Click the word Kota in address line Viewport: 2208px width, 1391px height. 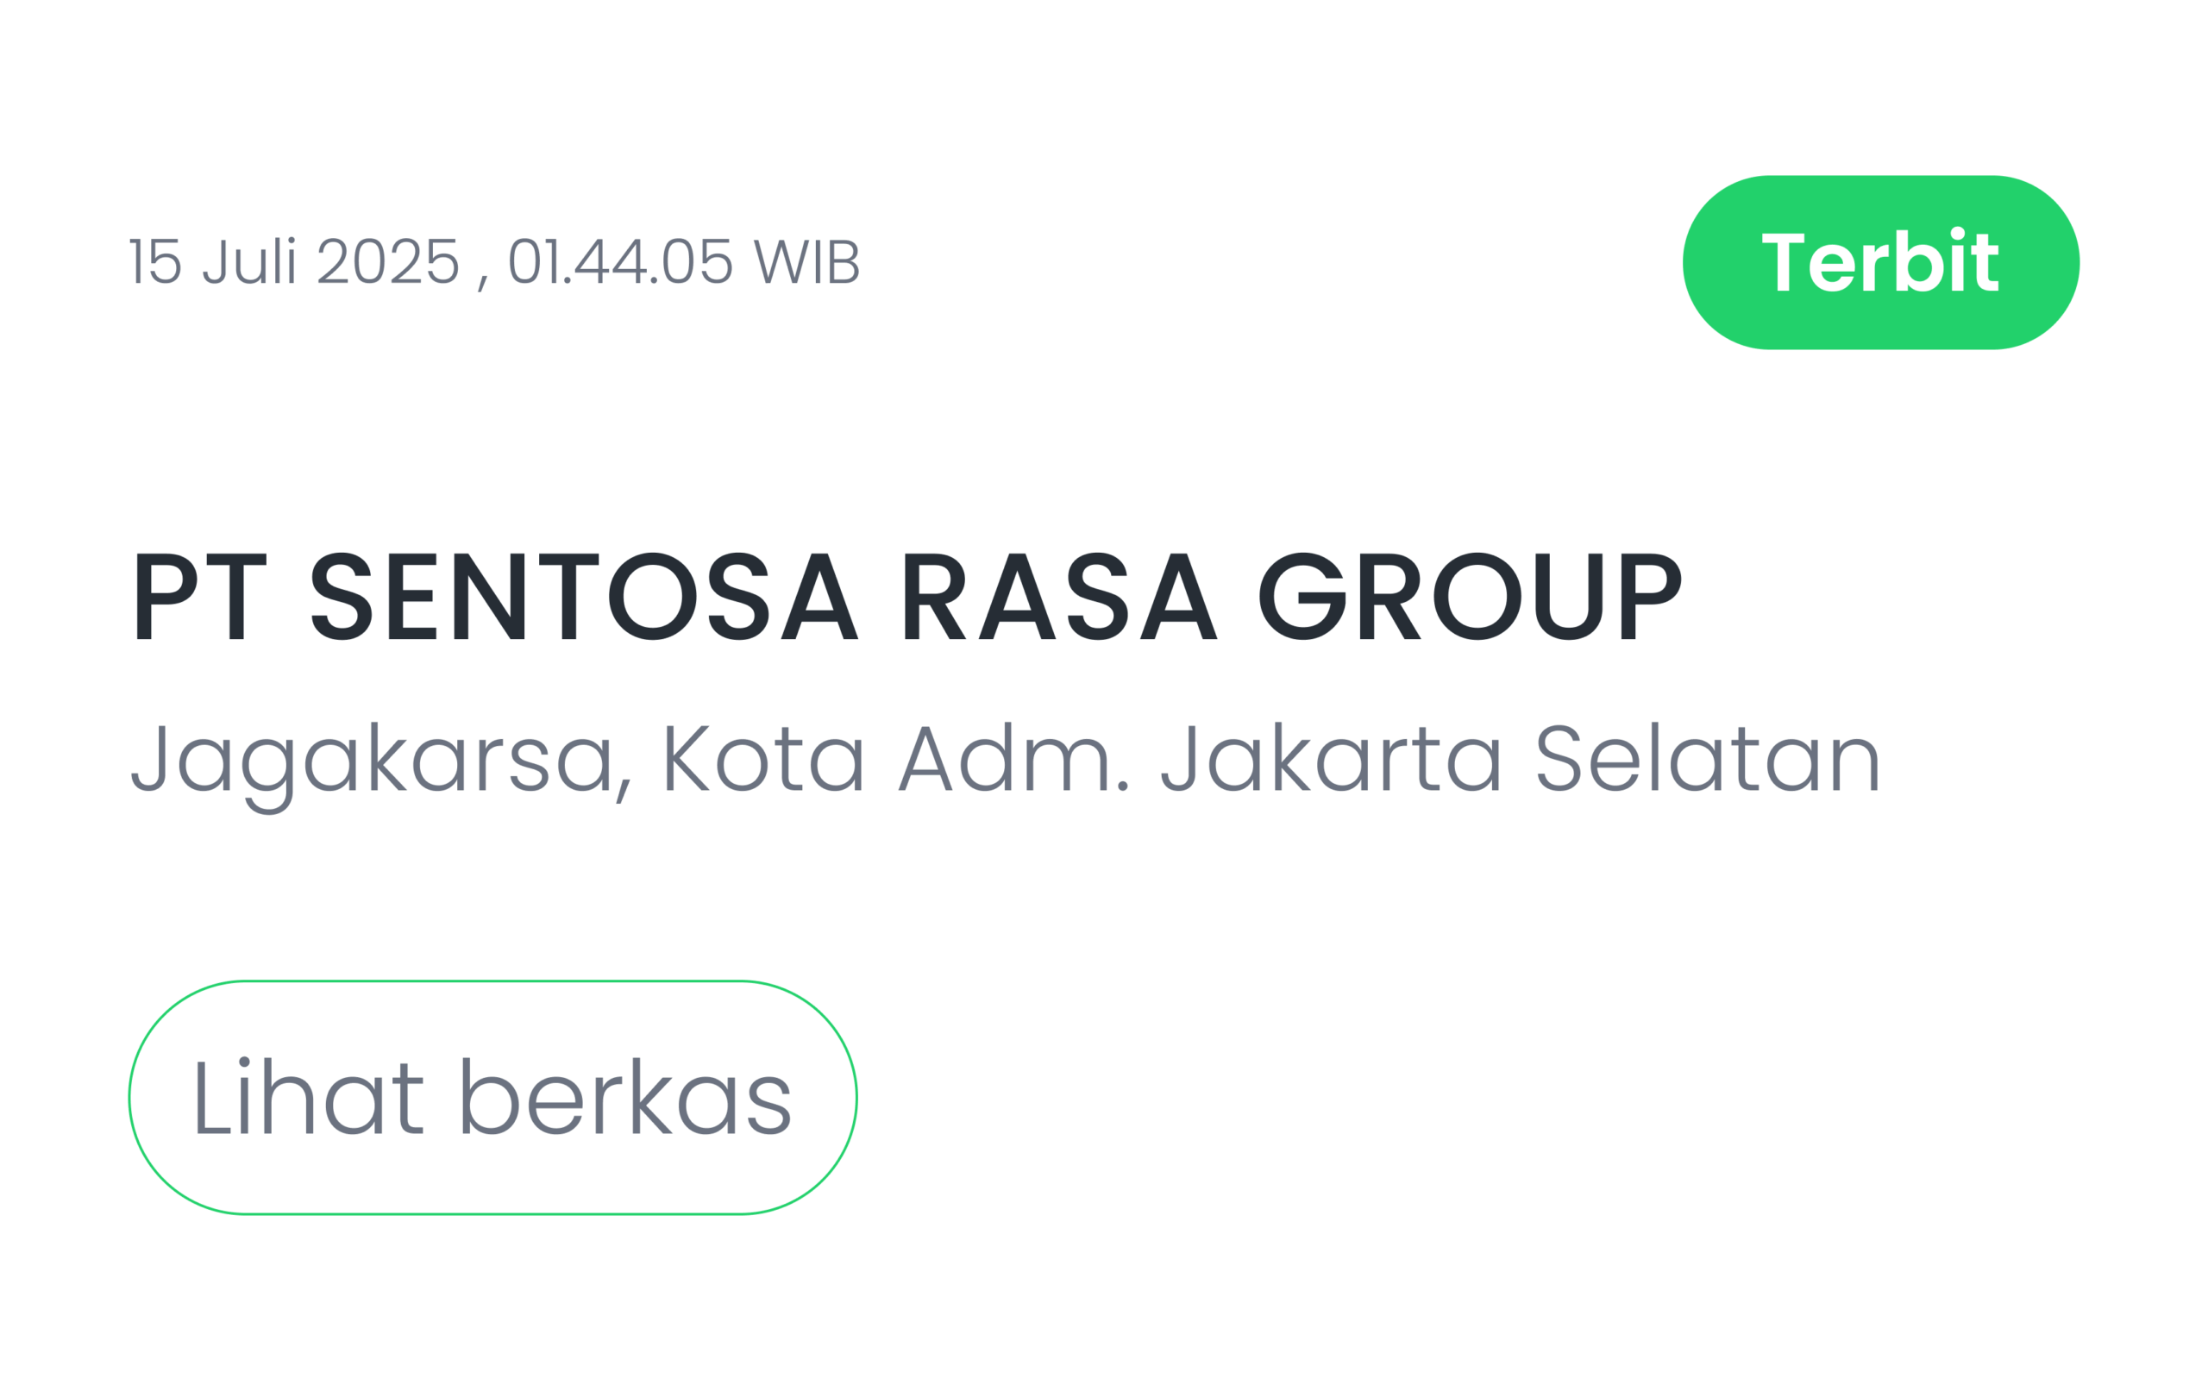coord(765,757)
